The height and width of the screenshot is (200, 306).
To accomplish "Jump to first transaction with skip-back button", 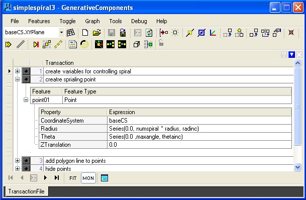I will click(x=11, y=178).
